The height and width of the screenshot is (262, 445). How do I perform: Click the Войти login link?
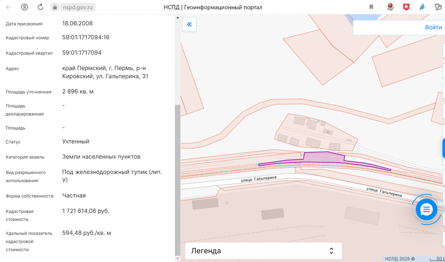(433, 27)
